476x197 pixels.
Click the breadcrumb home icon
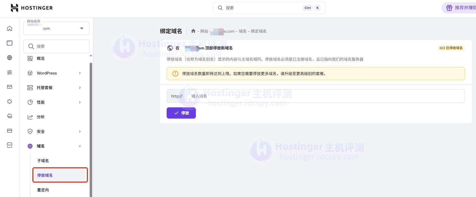click(193, 31)
